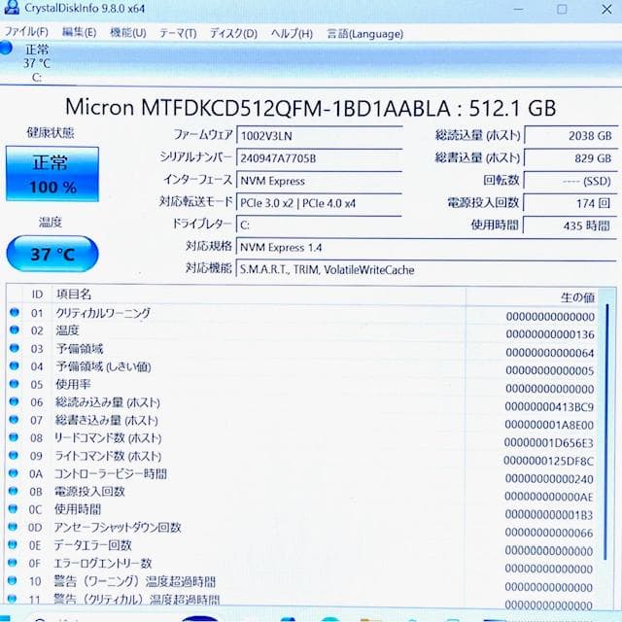Click the rotation rate value ---- (SSD)

tap(570, 182)
